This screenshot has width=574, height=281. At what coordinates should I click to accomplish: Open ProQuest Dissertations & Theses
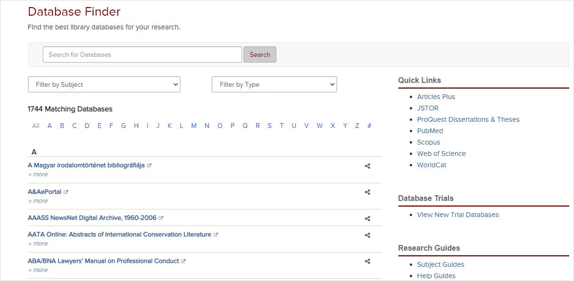point(468,119)
